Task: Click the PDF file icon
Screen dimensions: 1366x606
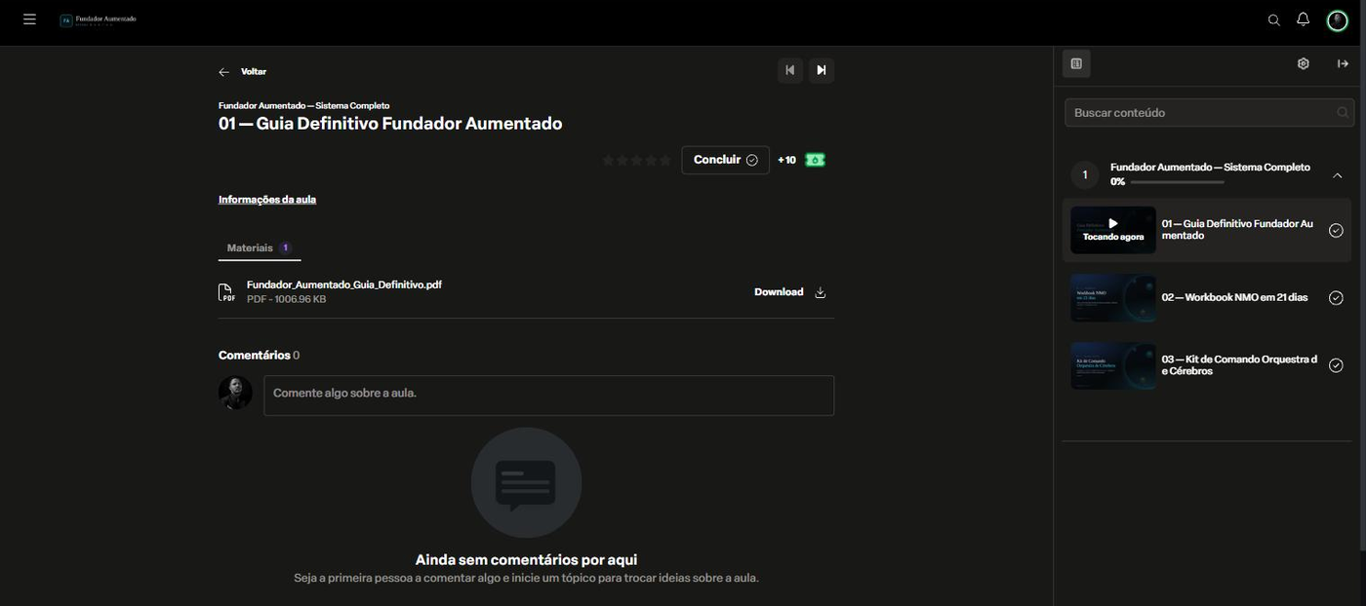Action: point(226,293)
